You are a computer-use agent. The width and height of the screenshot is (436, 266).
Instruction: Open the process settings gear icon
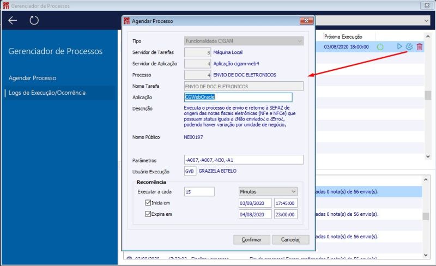point(409,46)
